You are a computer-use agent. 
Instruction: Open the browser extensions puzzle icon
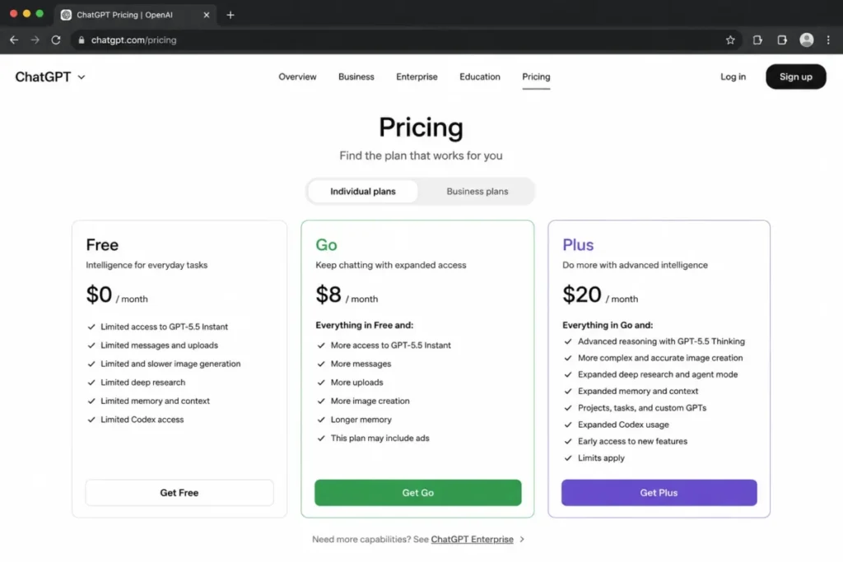click(x=757, y=39)
